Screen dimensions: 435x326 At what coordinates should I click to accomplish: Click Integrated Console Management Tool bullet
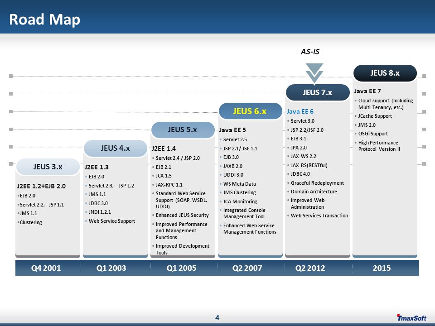point(243,213)
